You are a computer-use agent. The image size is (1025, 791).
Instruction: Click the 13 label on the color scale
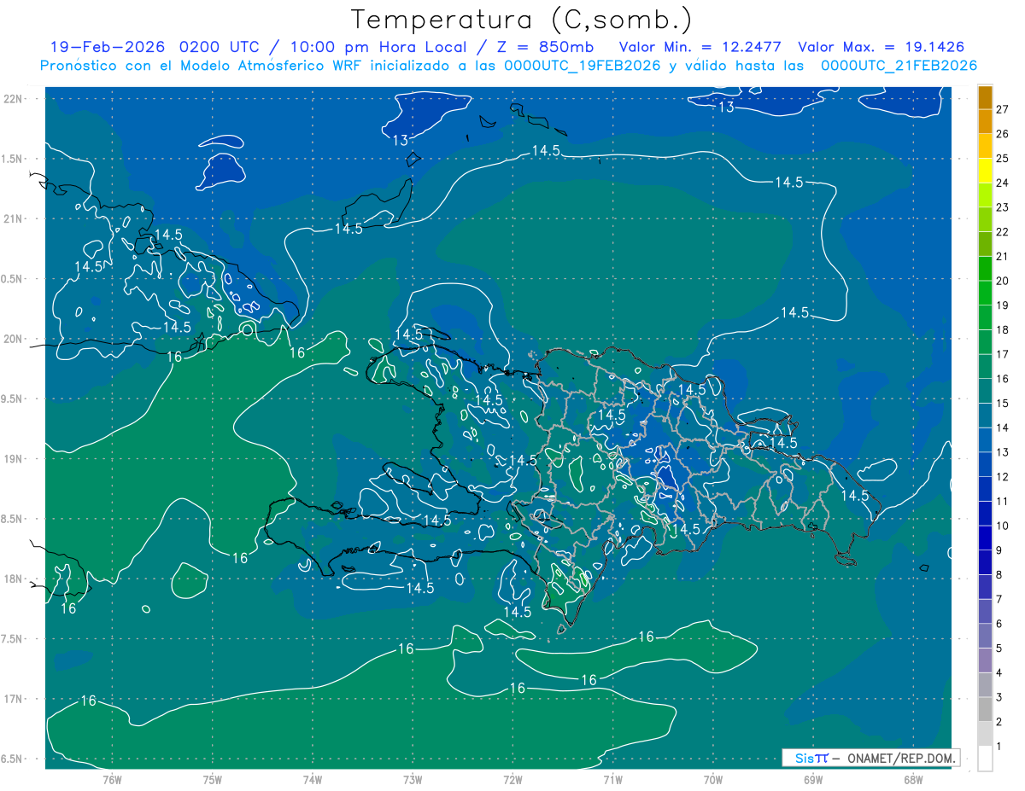click(x=1002, y=452)
